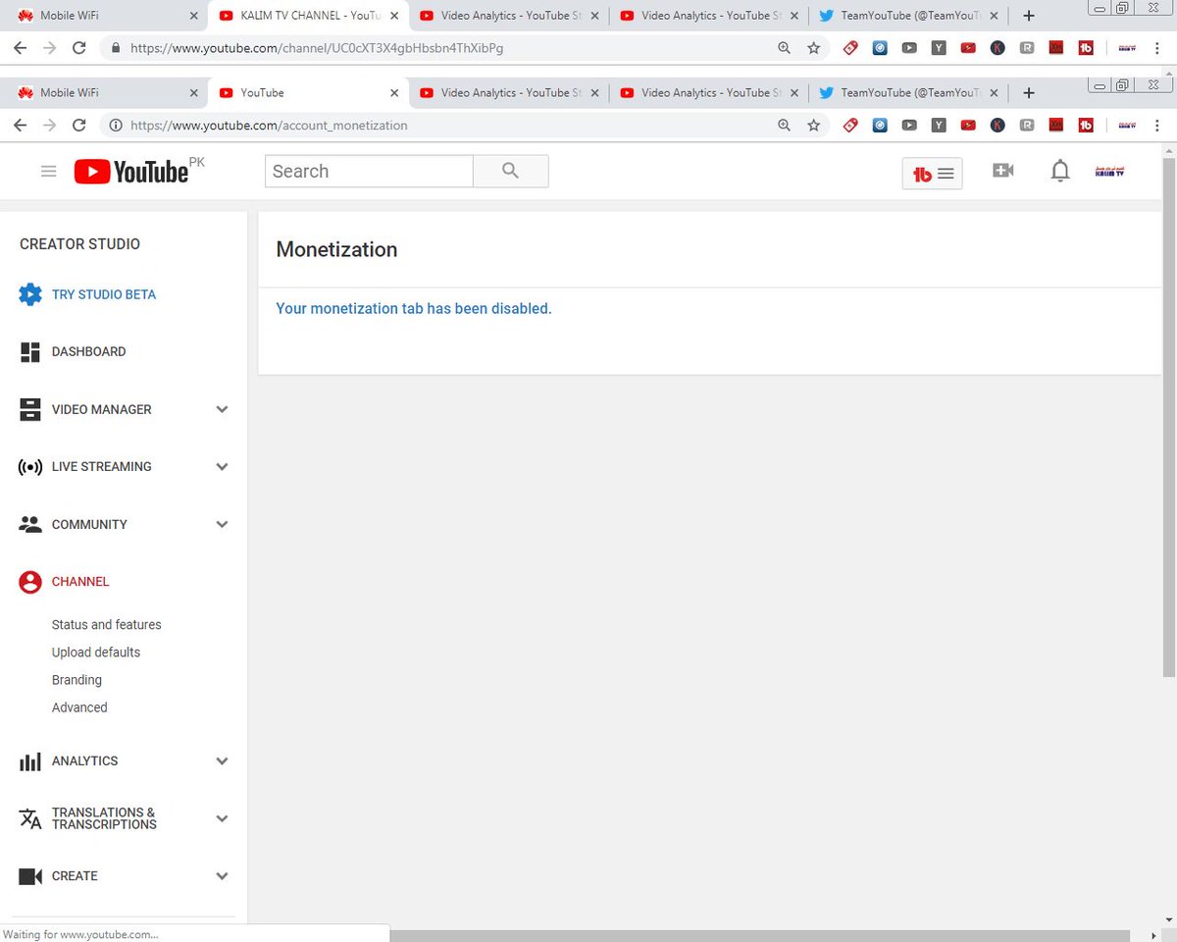Screen dimensions: 1177x942
Task: Expand the Video Manager section chevron
Action: point(222,409)
